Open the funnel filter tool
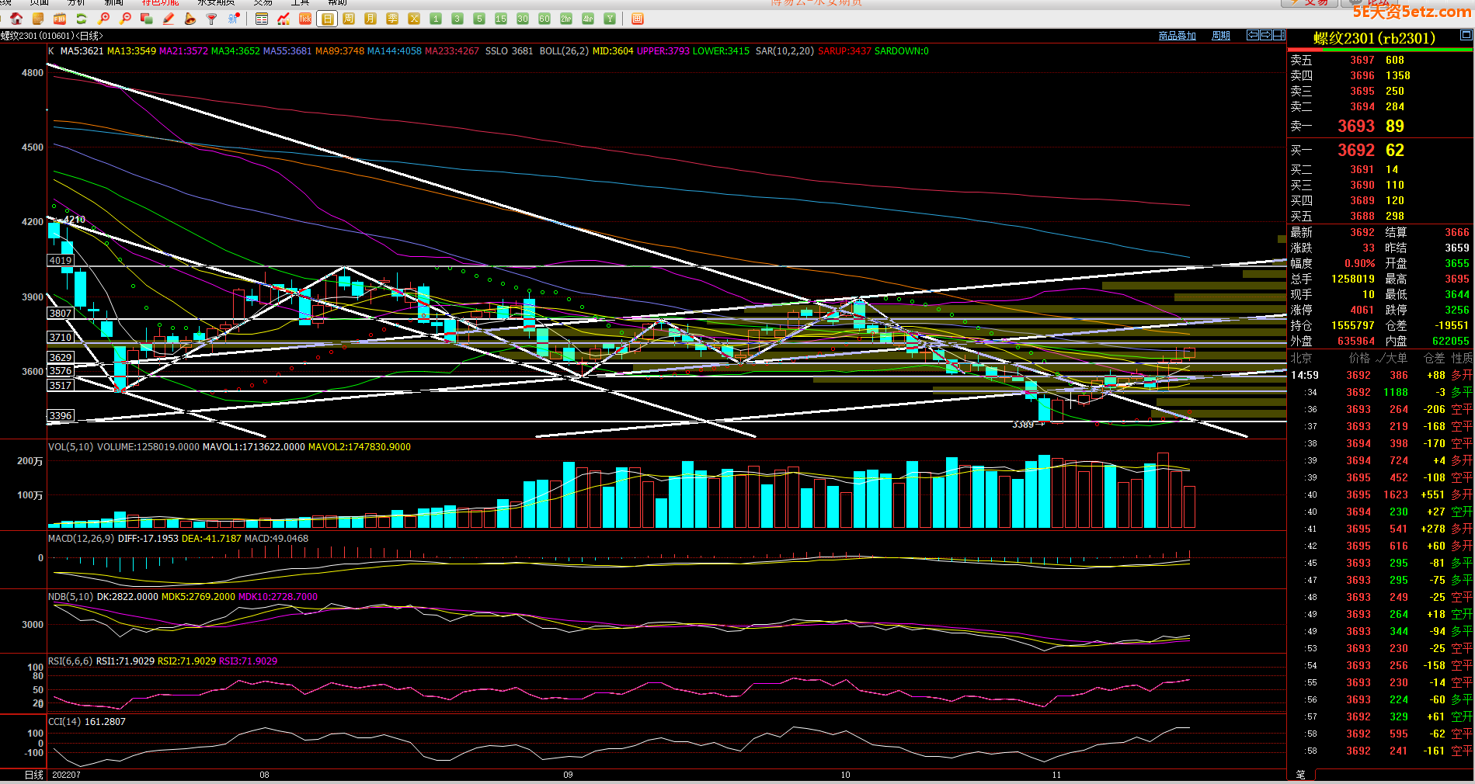This screenshot has width=1475, height=784. (211, 19)
